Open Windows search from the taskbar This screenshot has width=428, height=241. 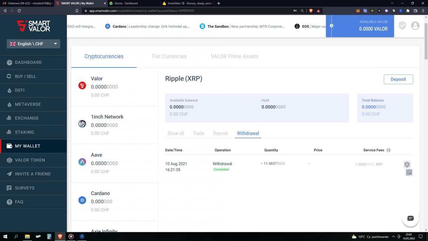(x=16, y=237)
